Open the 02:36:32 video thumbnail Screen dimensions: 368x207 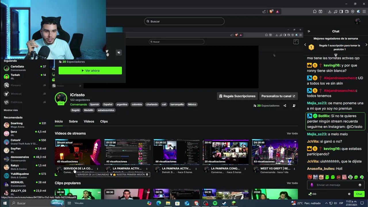point(176,152)
